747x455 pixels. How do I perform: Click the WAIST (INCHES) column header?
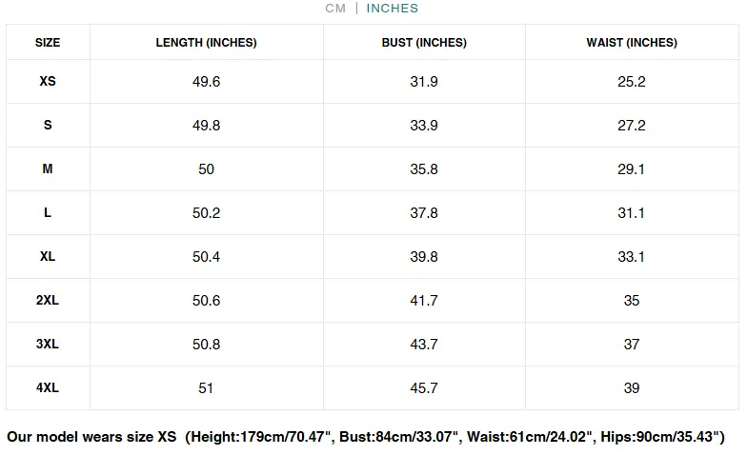click(x=632, y=43)
